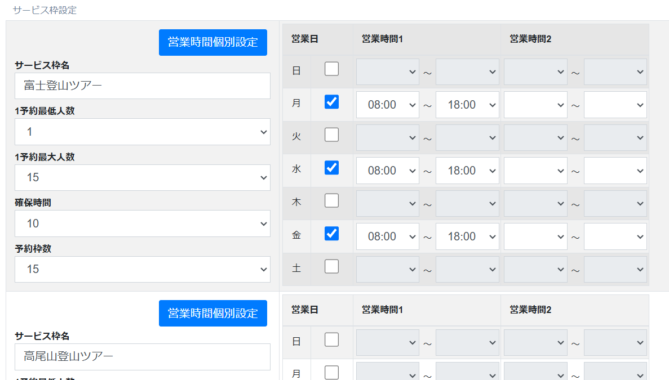This screenshot has width=669, height=380.
Task: Open the 予約枠数 dropdown
Action: click(x=142, y=269)
